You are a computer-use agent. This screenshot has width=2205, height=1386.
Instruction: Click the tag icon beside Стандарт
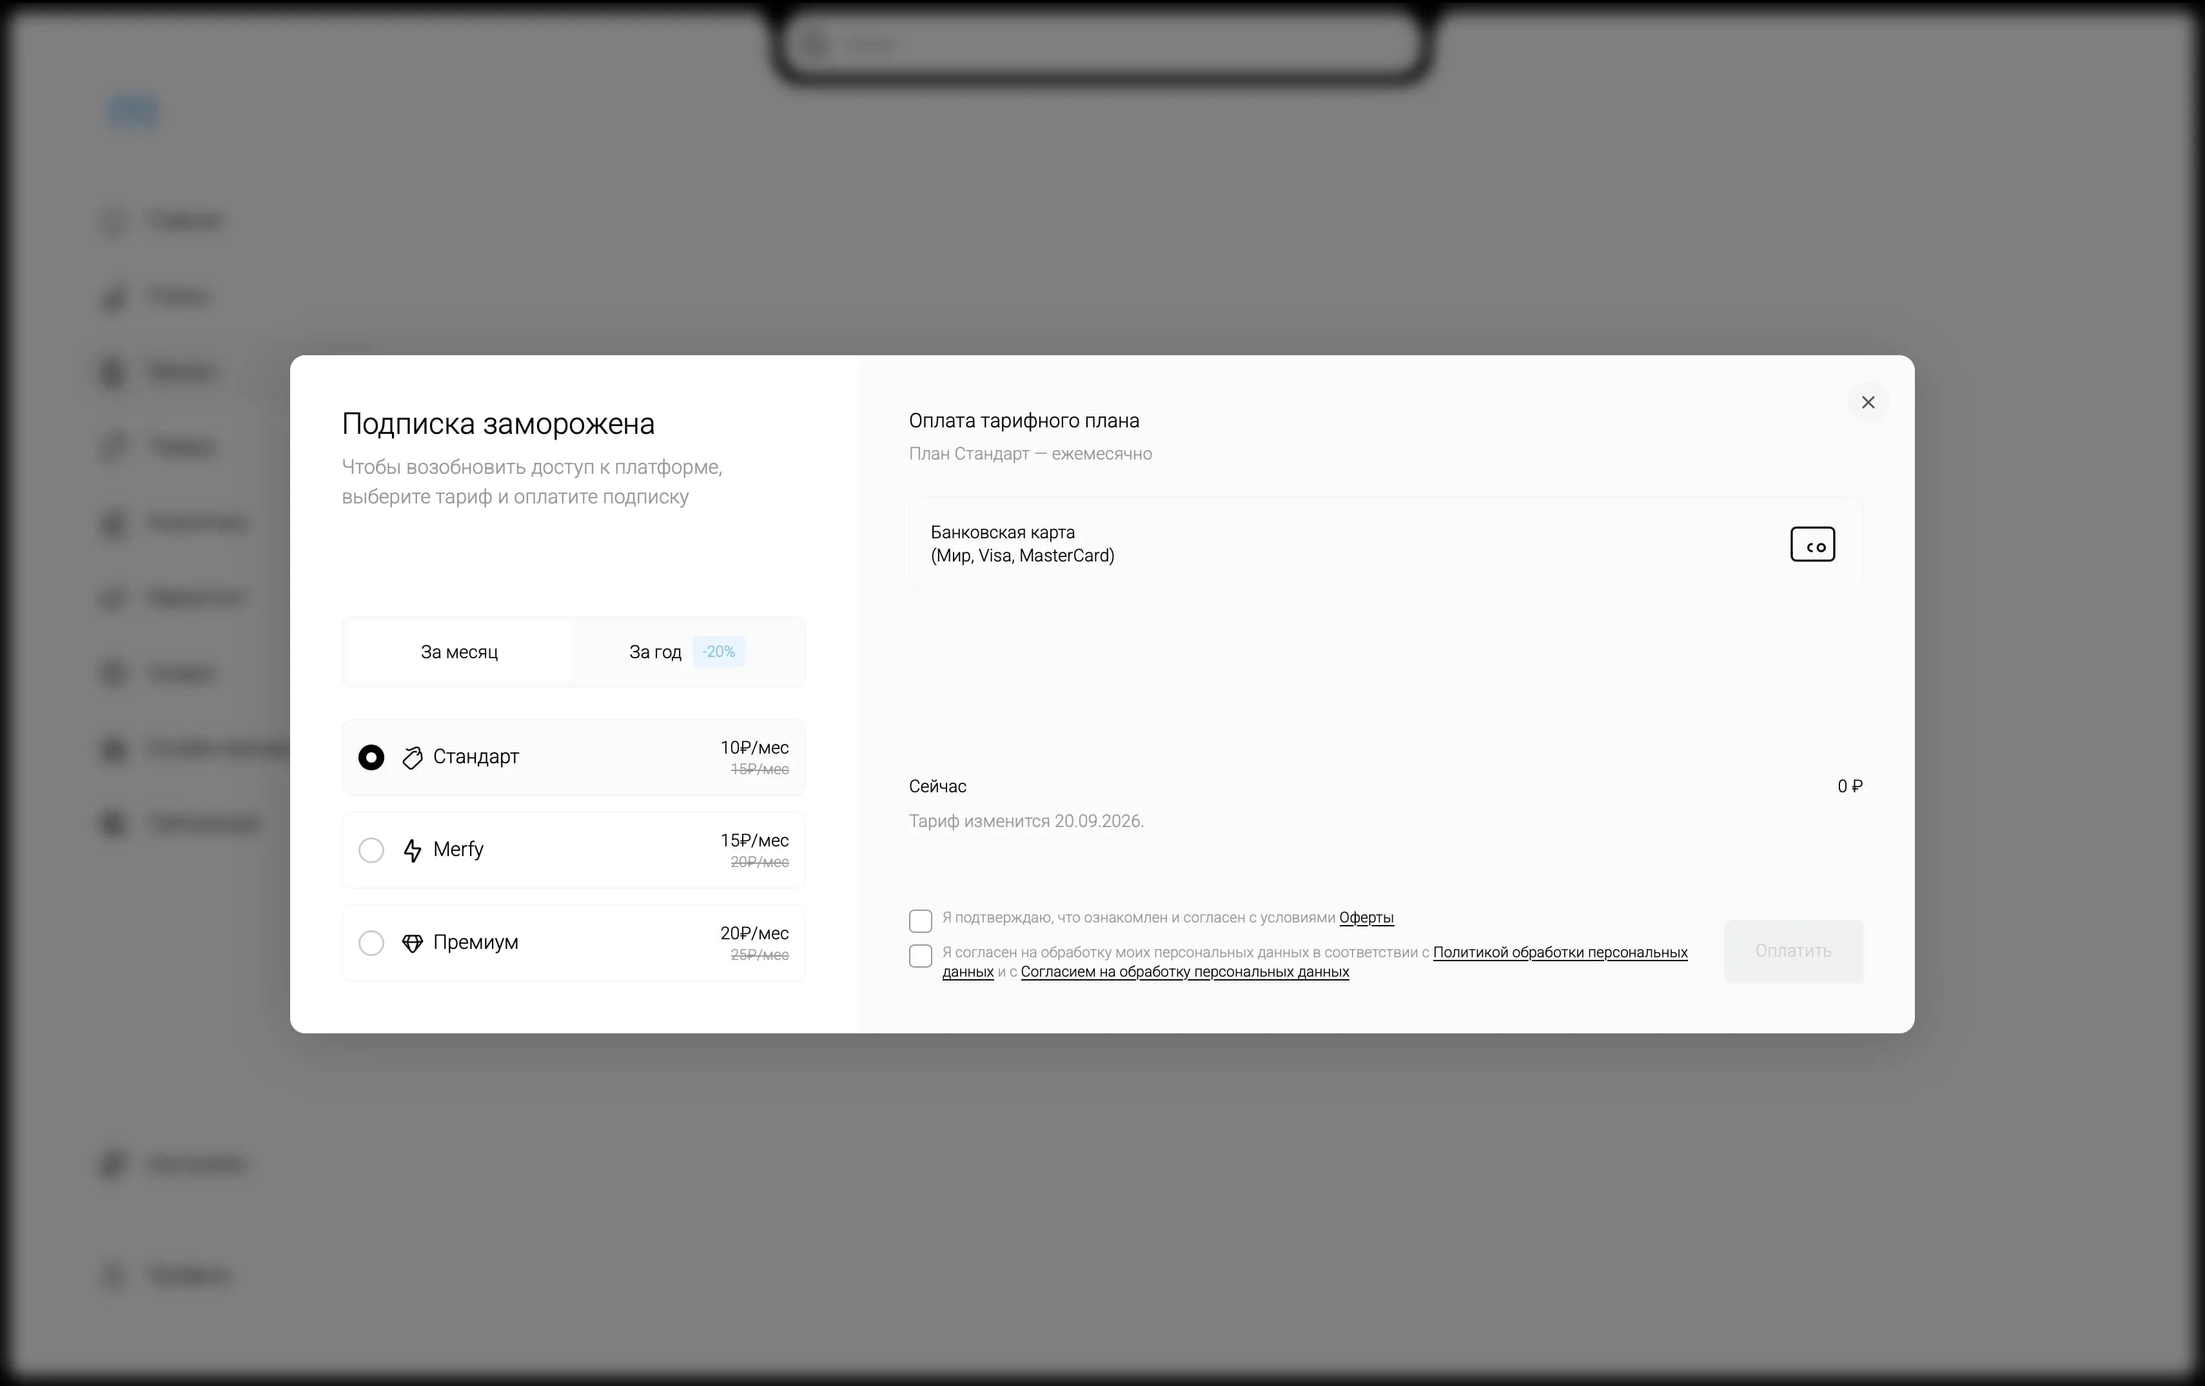coord(412,757)
